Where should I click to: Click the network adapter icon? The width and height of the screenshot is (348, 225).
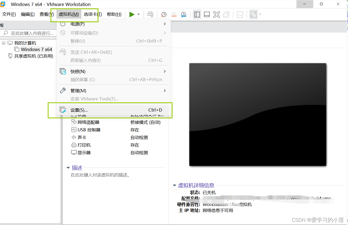pos(74,122)
